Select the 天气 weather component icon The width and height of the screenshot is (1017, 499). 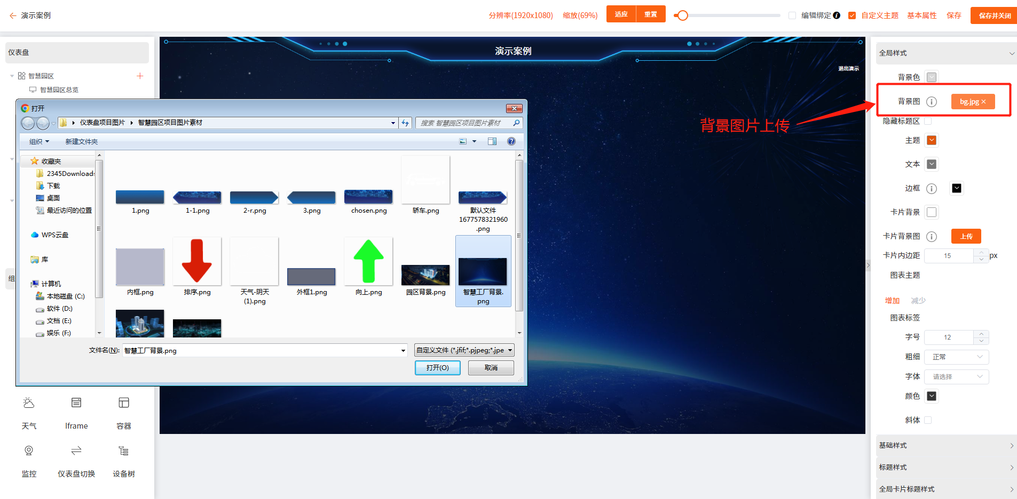tap(29, 403)
